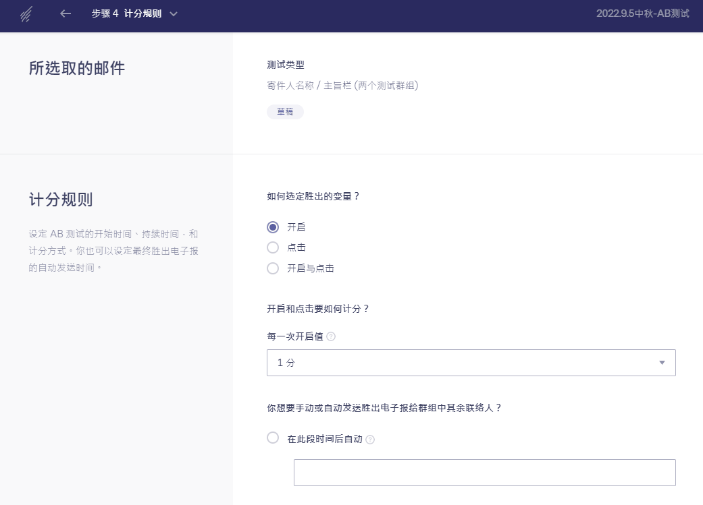Click the 如何选定胜出的变量？ question text
The width and height of the screenshot is (703, 505).
tap(313, 196)
